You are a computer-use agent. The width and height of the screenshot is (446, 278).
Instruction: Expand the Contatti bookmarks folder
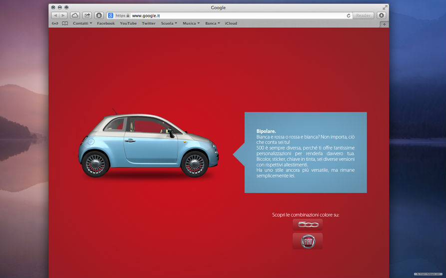[82, 23]
